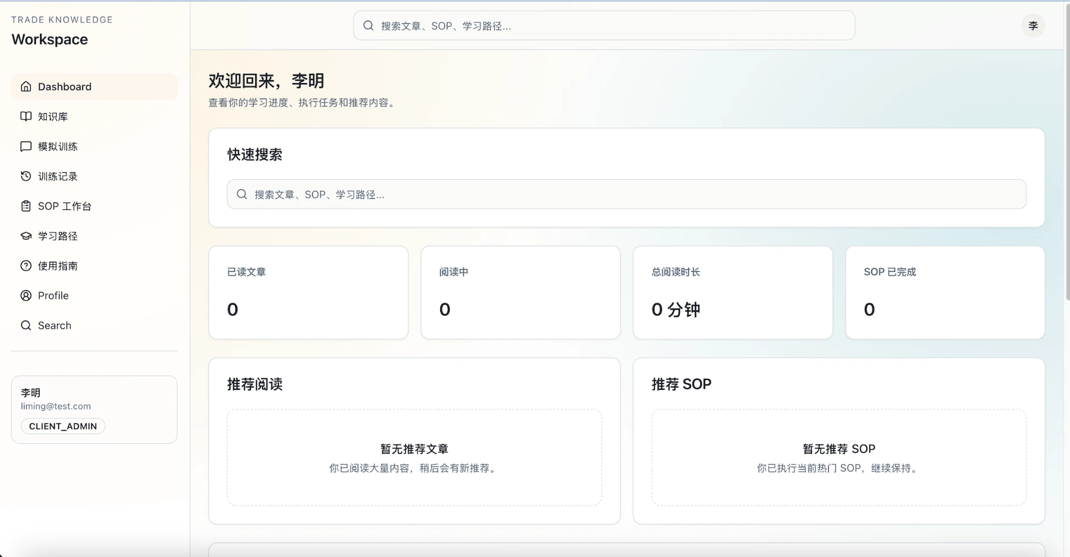Click the magnifier icon in 快速搜索 field
Image resolution: width=1070 pixels, height=557 pixels.
click(x=242, y=194)
